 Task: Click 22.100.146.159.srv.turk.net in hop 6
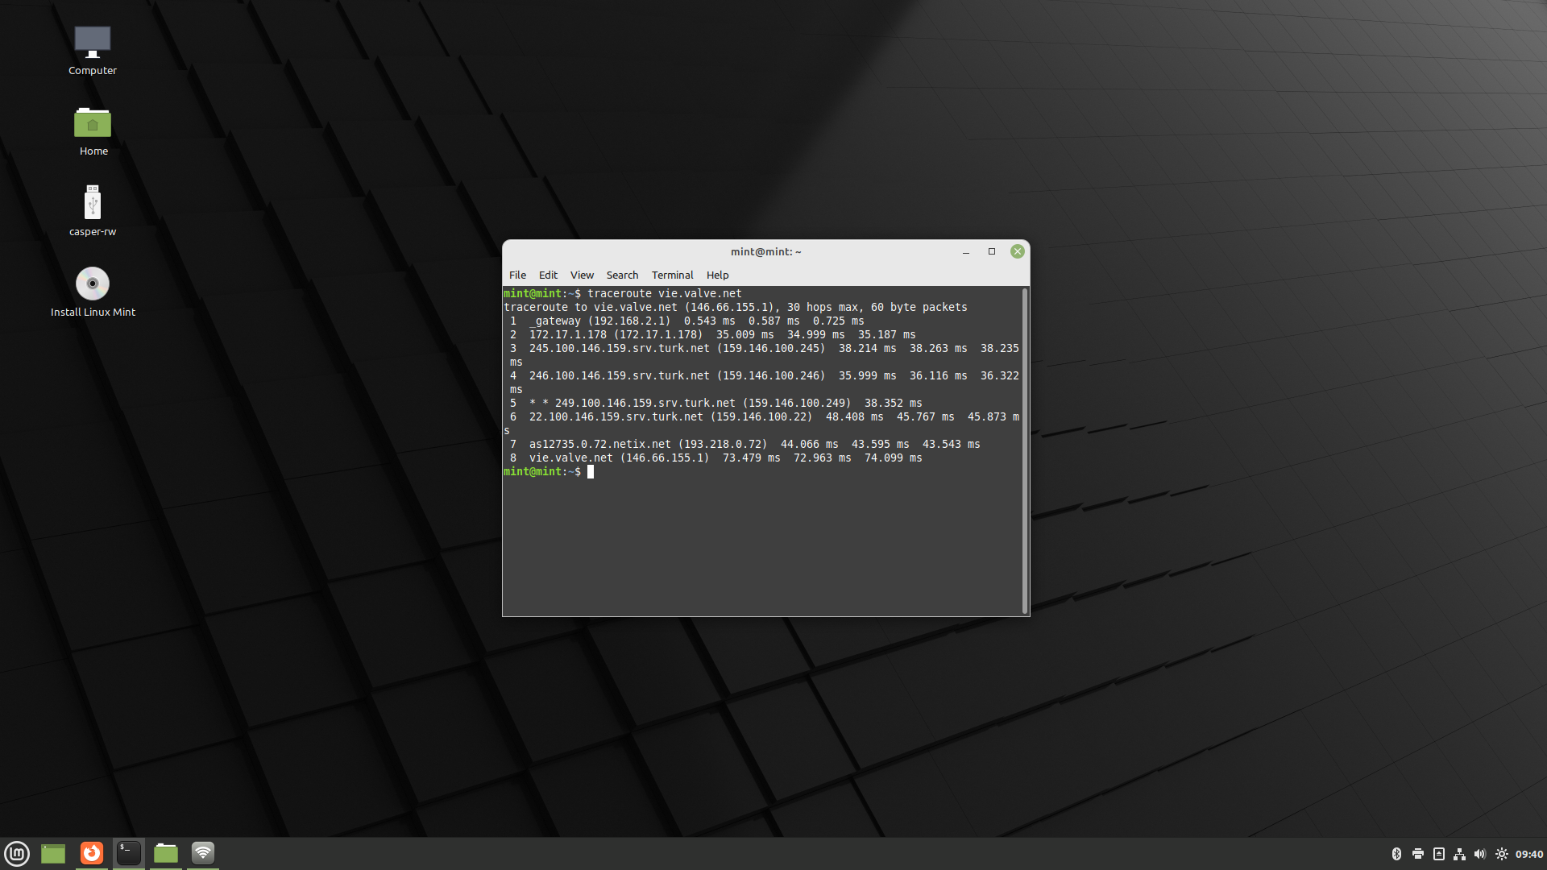click(x=616, y=416)
